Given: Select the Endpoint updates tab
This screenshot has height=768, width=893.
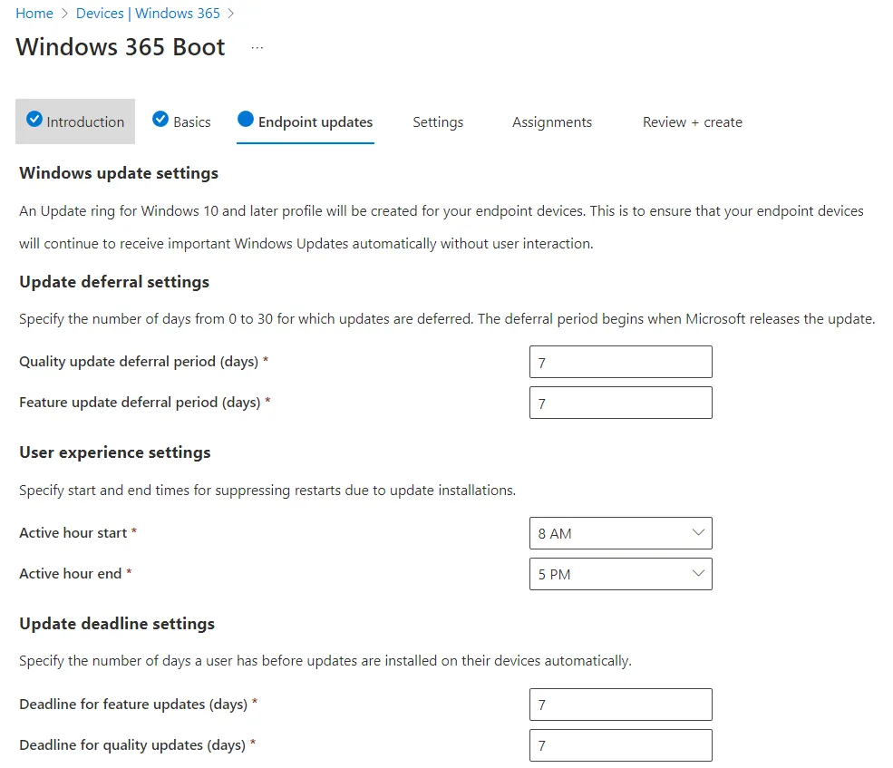Looking at the screenshot, I should click(x=315, y=122).
